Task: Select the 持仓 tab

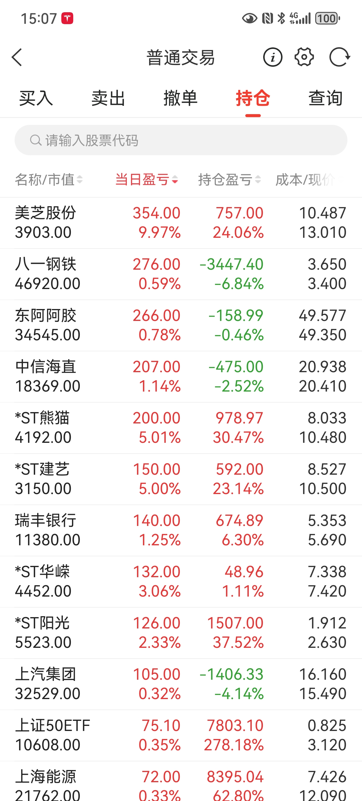Action: (253, 98)
